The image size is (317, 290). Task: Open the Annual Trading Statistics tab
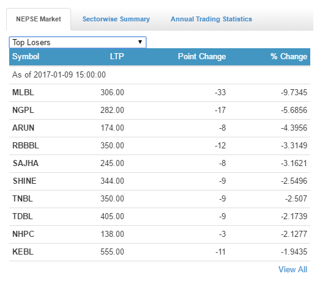point(211,19)
